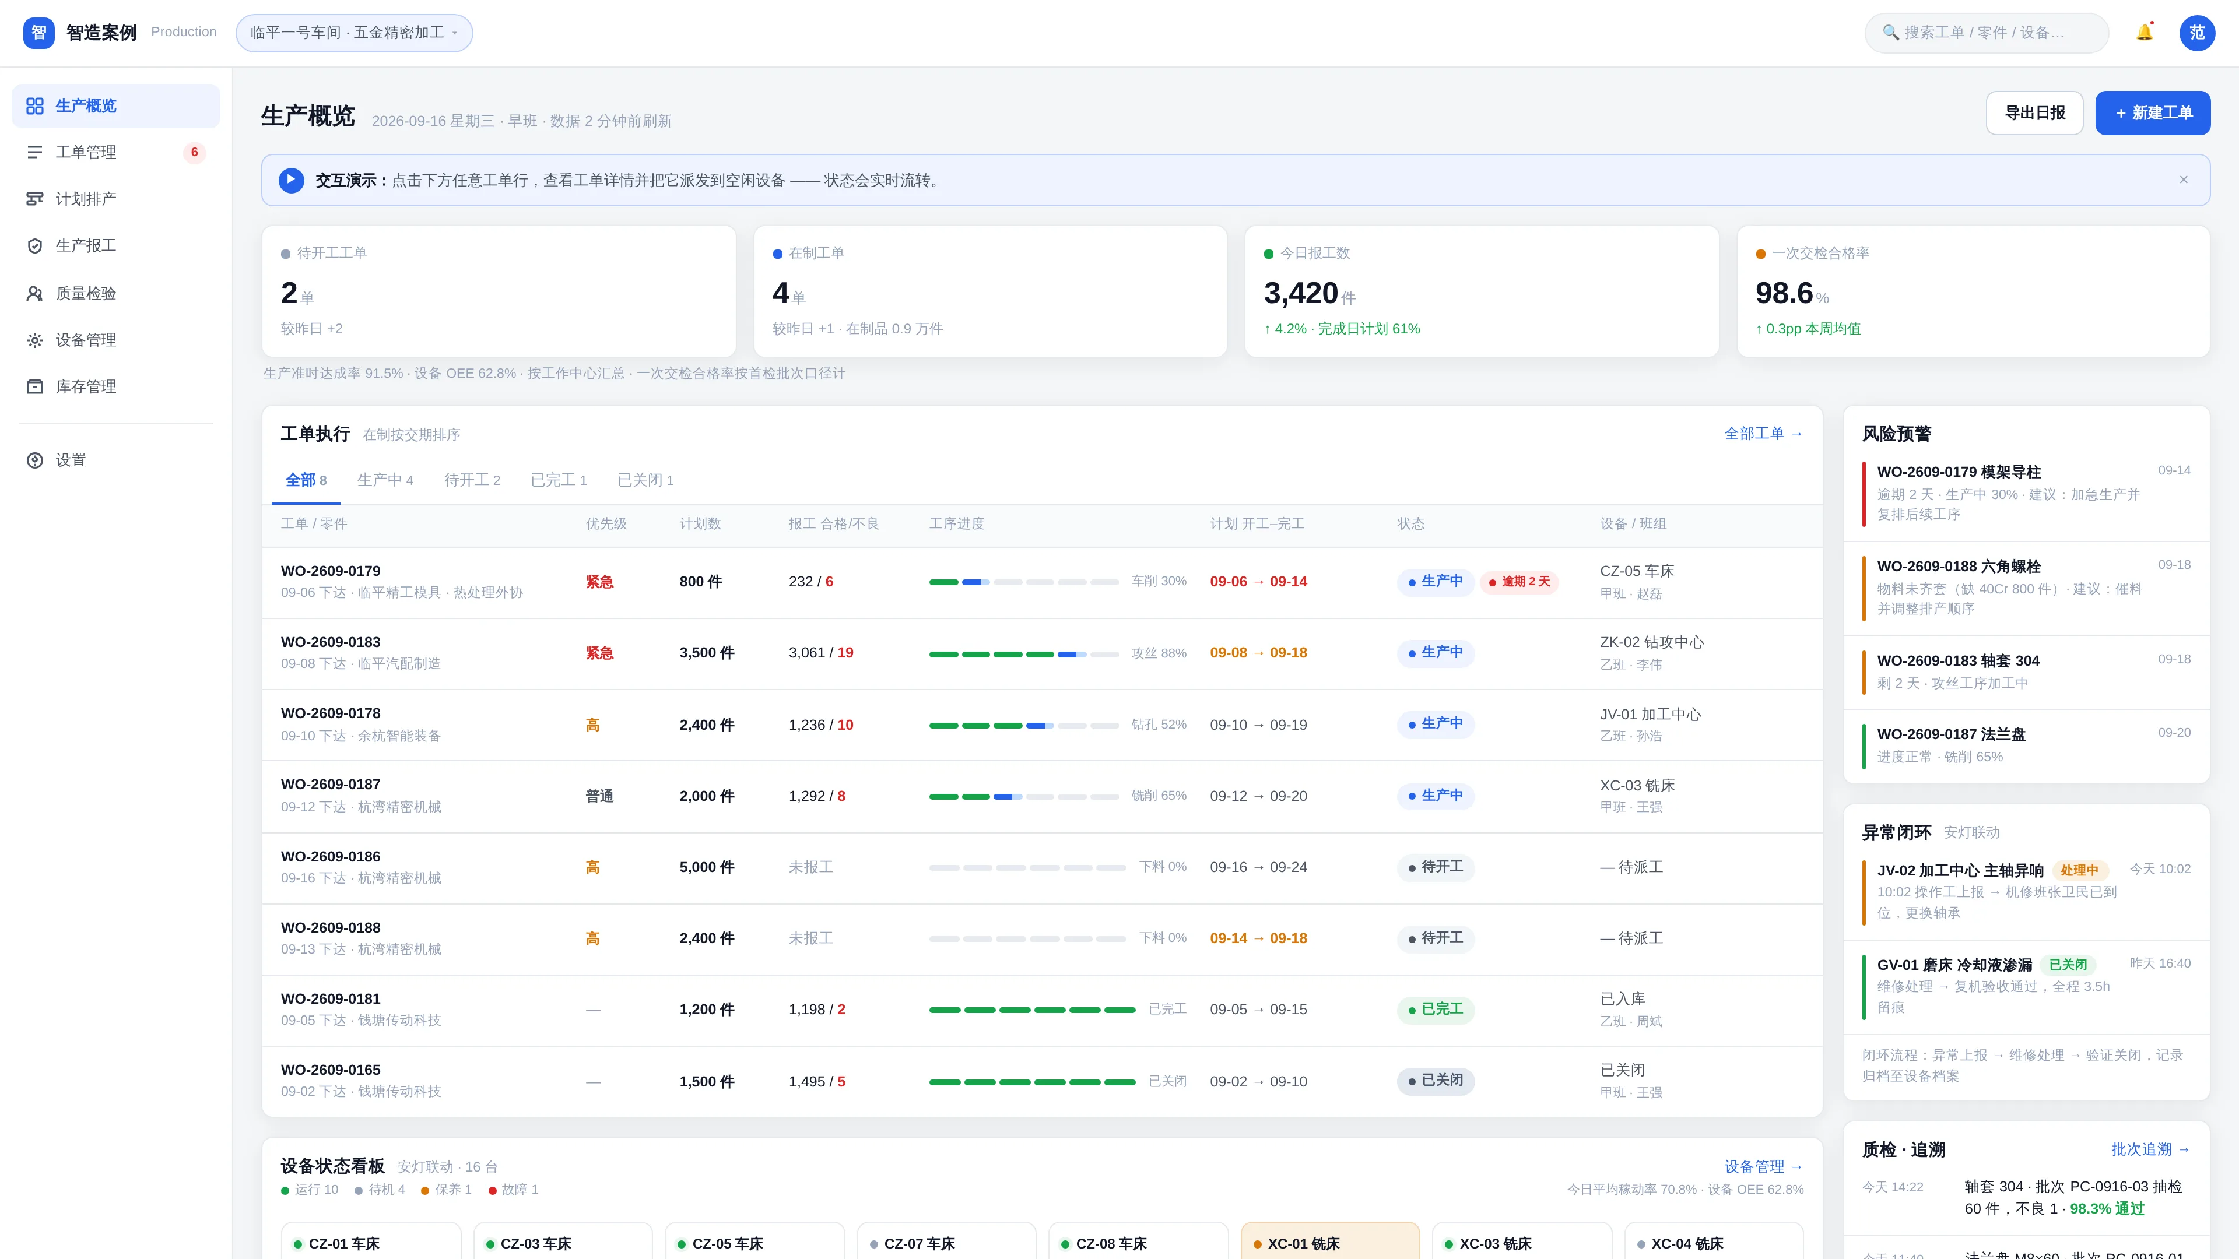Play the 交互演示 demo icon
2239x1259 pixels.
tap(291, 180)
